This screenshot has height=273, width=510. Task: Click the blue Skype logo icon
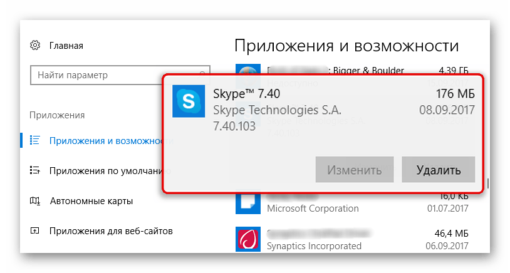pyautogui.click(x=187, y=101)
